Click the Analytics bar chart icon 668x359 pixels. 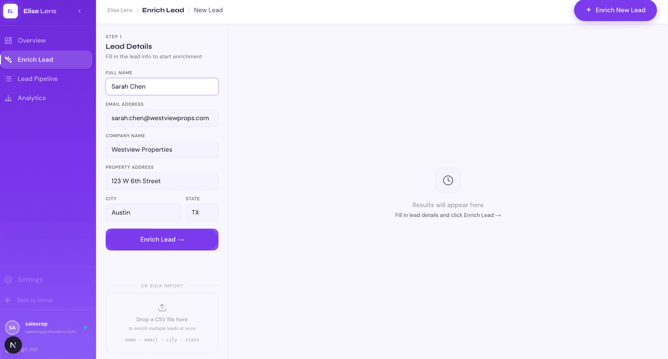(8, 98)
